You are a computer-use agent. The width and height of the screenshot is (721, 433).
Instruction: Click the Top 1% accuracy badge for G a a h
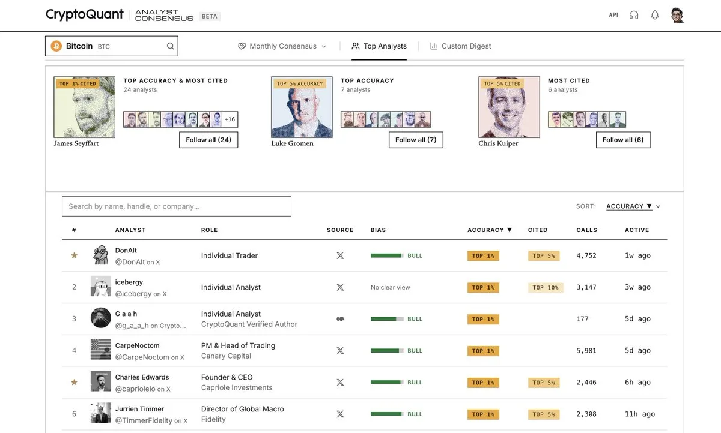coord(483,319)
